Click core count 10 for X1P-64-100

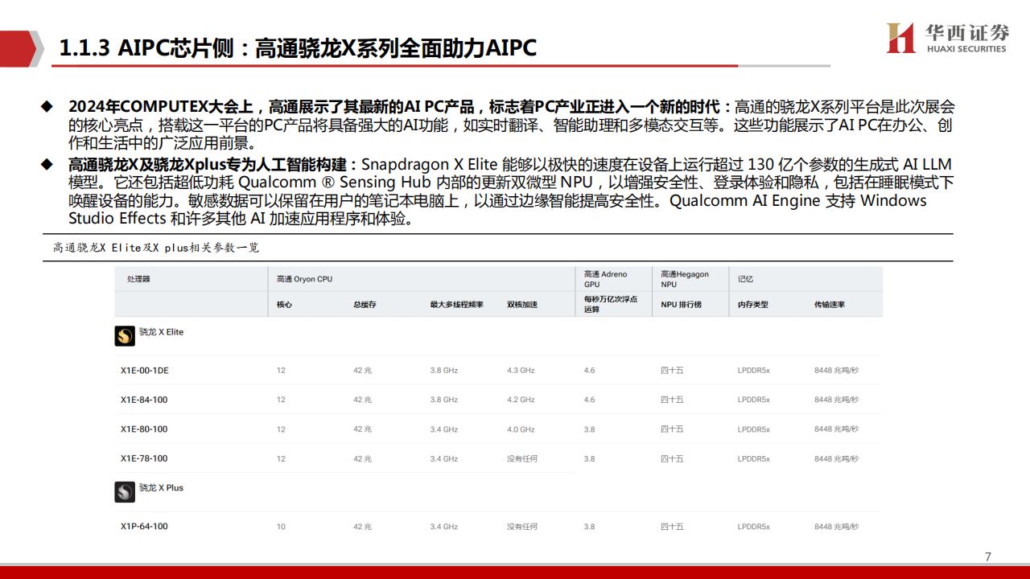281,527
